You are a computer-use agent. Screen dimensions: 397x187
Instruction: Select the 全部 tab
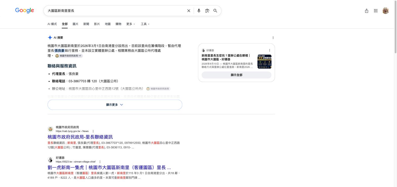pyautogui.click(x=65, y=24)
